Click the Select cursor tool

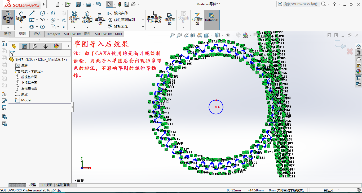point(109,4)
